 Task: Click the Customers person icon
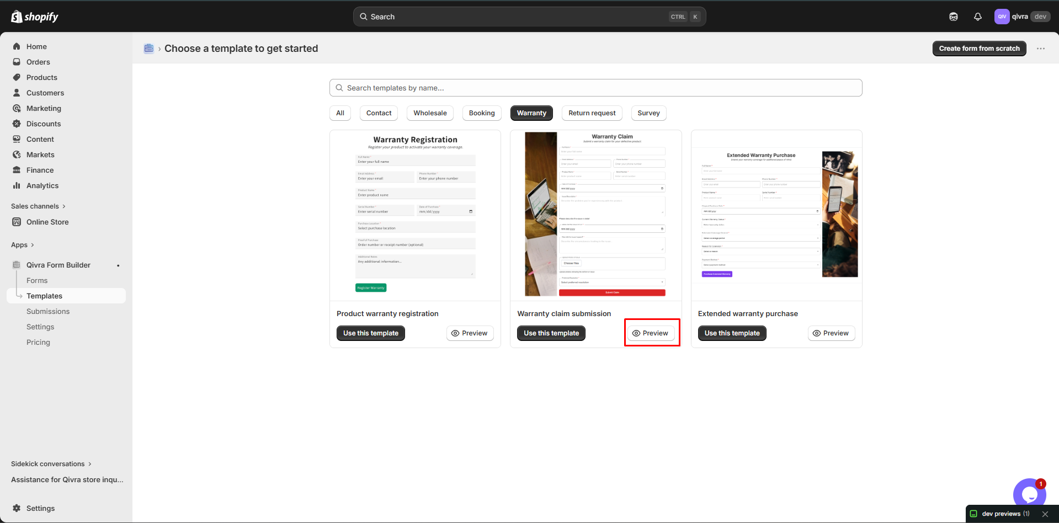17,93
